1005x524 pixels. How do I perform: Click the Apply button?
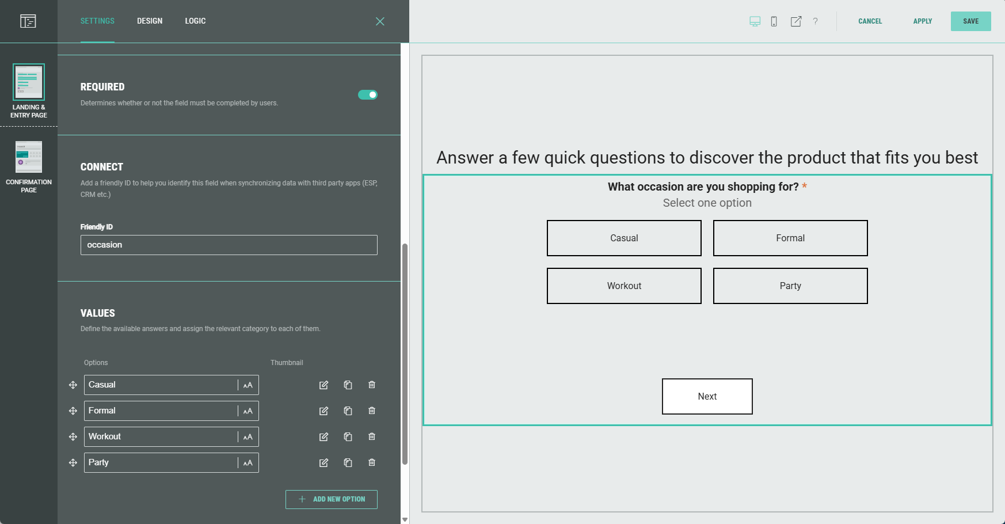922,21
